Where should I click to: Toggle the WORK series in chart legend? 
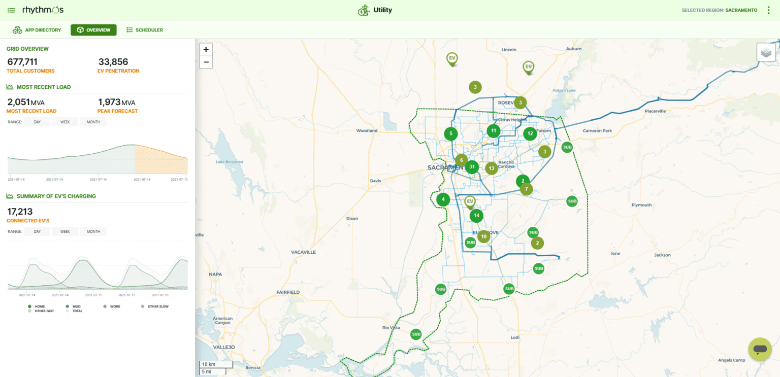coord(112,306)
